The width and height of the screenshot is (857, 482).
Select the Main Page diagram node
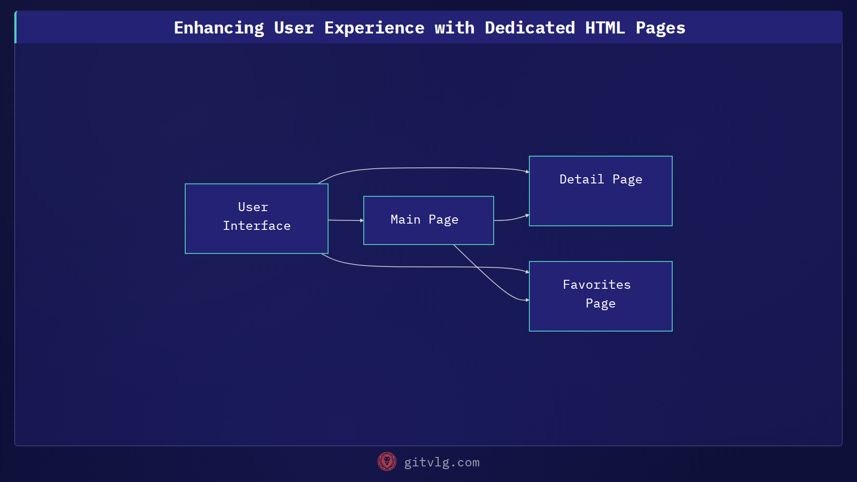[428, 220]
